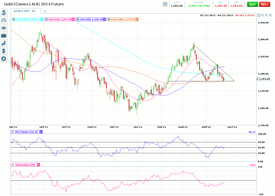Select the bar chart studies icon
The height and width of the screenshot is (196, 275).
4,43
